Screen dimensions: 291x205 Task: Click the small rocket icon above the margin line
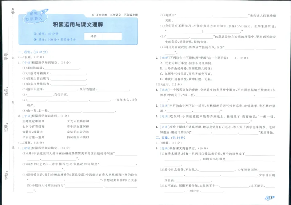pyautogui.click(x=13, y=11)
